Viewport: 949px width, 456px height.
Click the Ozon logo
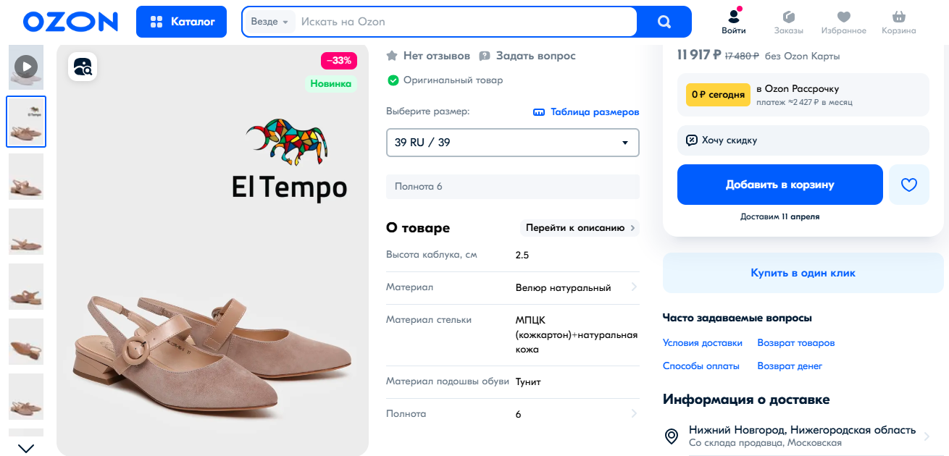(x=70, y=22)
